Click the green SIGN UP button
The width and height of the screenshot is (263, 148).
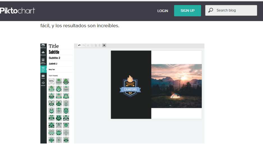(188, 11)
